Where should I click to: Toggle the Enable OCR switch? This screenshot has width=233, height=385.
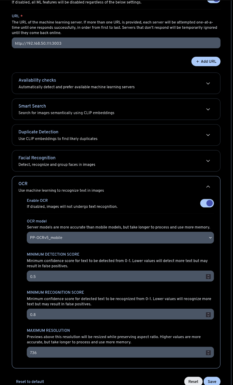coord(207,203)
